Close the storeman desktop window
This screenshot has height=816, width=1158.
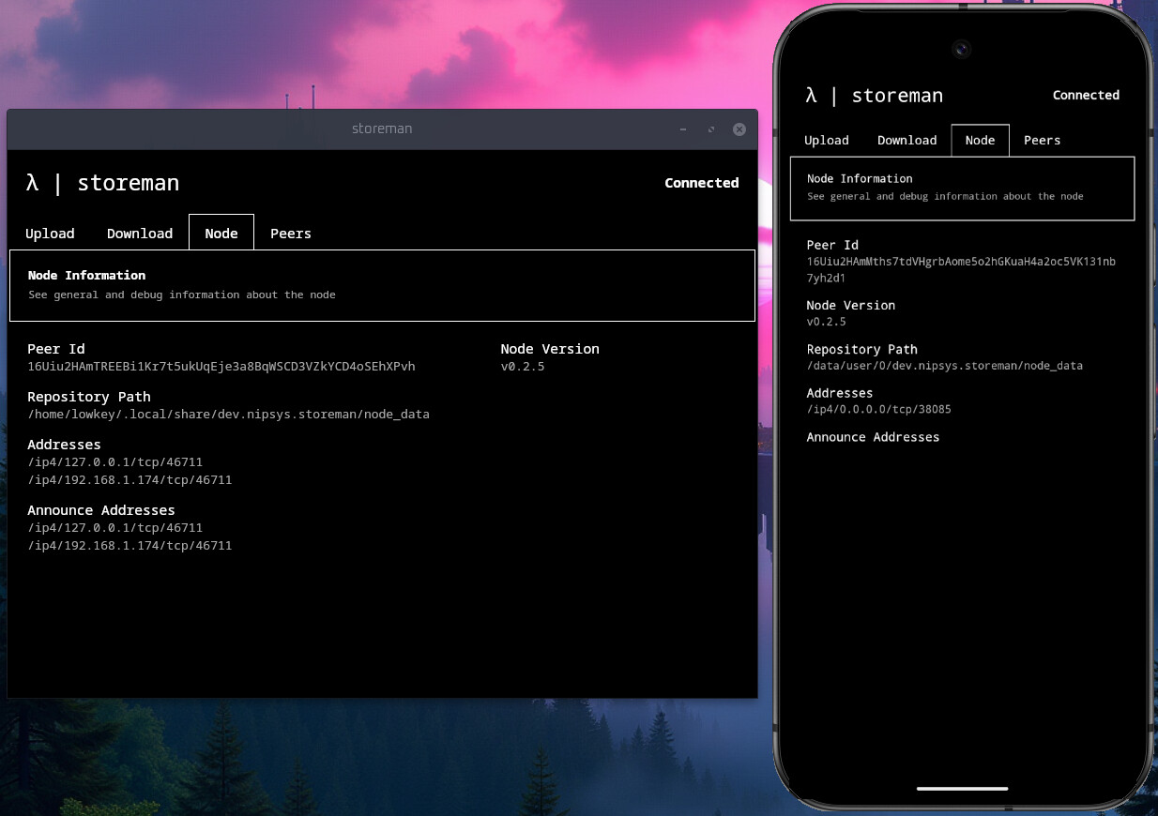pos(739,129)
